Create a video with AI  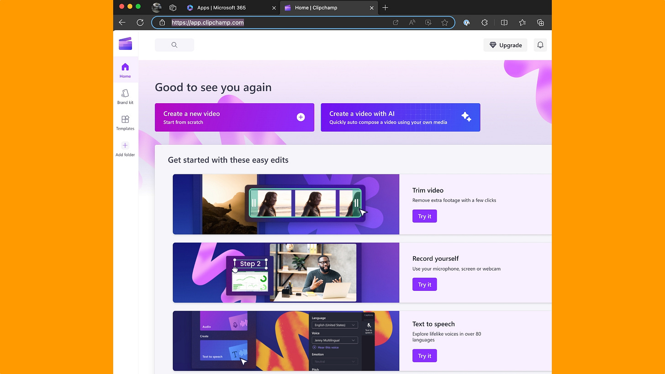(401, 117)
